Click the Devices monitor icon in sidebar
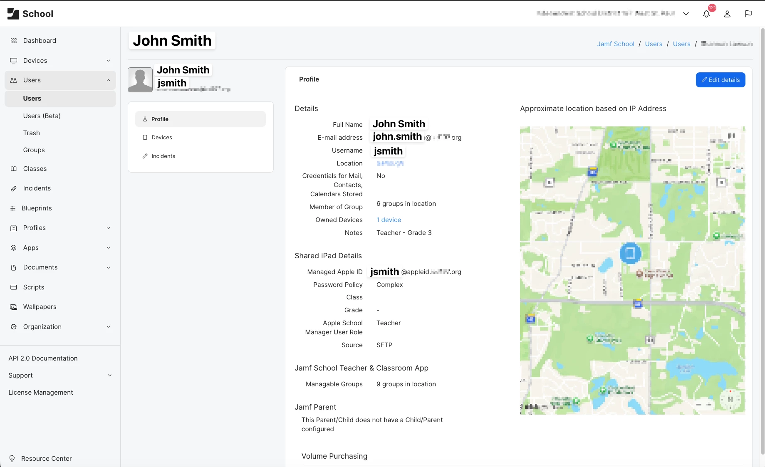Screen dimensions: 765x467 coord(14,61)
